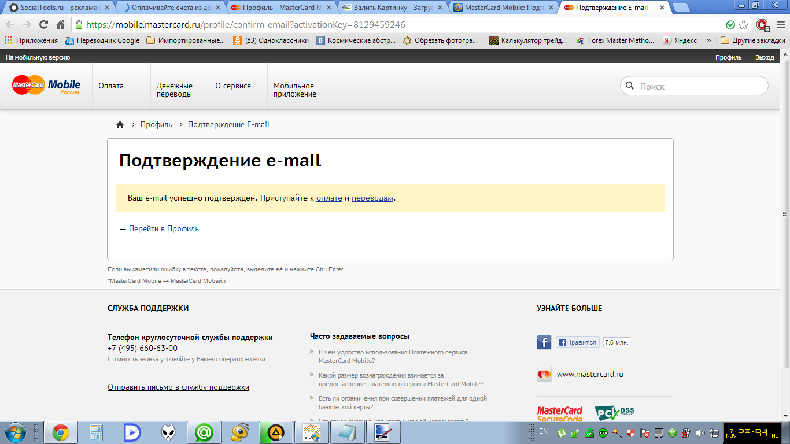Open the www.mastercard.ru link

[x=590, y=374]
